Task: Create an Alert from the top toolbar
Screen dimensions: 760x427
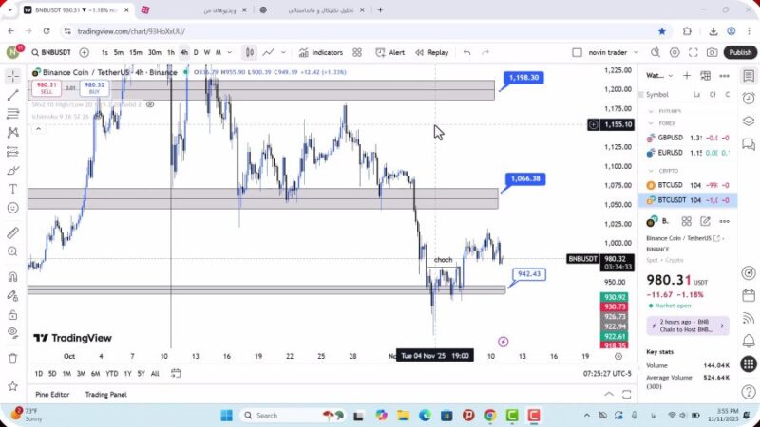Action: click(390, 53)
